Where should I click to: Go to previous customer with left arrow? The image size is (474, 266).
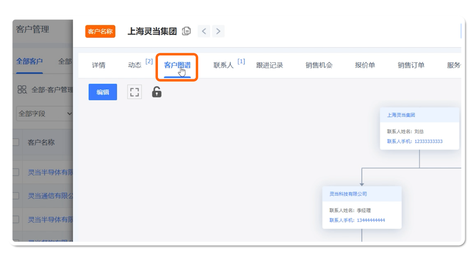tap(204, 31)
